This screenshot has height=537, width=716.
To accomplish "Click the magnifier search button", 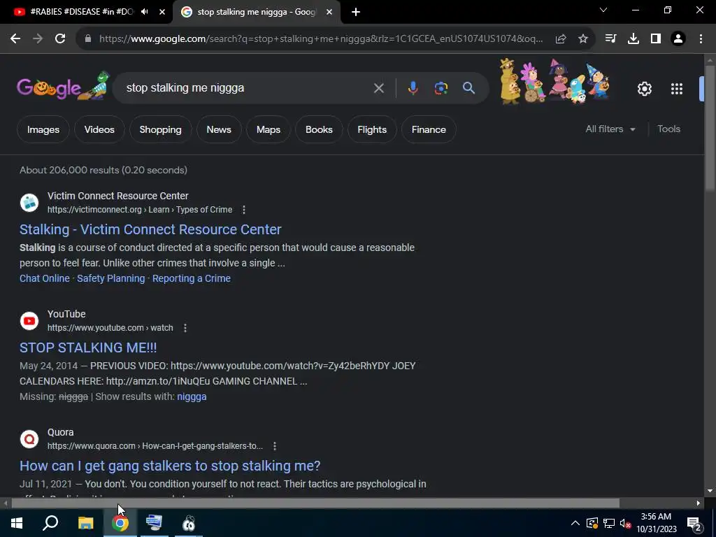I will (x=469, y=87).
